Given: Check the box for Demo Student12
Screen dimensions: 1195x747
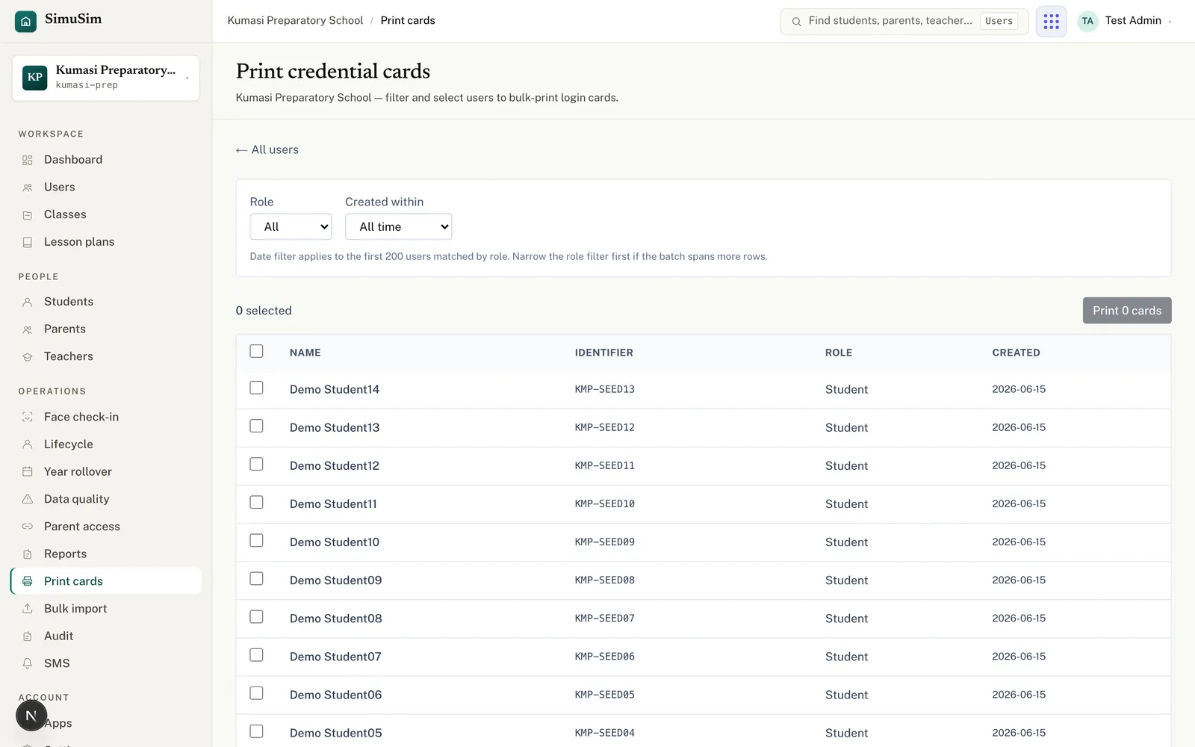Looking at the screenshot, I should pyautogui.click(x=256, y=464).
